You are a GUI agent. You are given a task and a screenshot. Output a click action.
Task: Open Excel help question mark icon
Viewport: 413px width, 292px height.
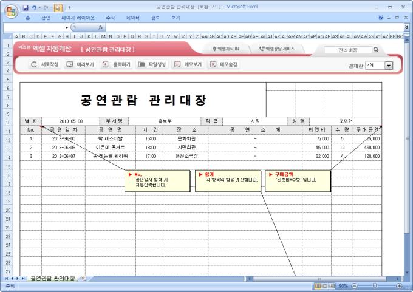381,18
